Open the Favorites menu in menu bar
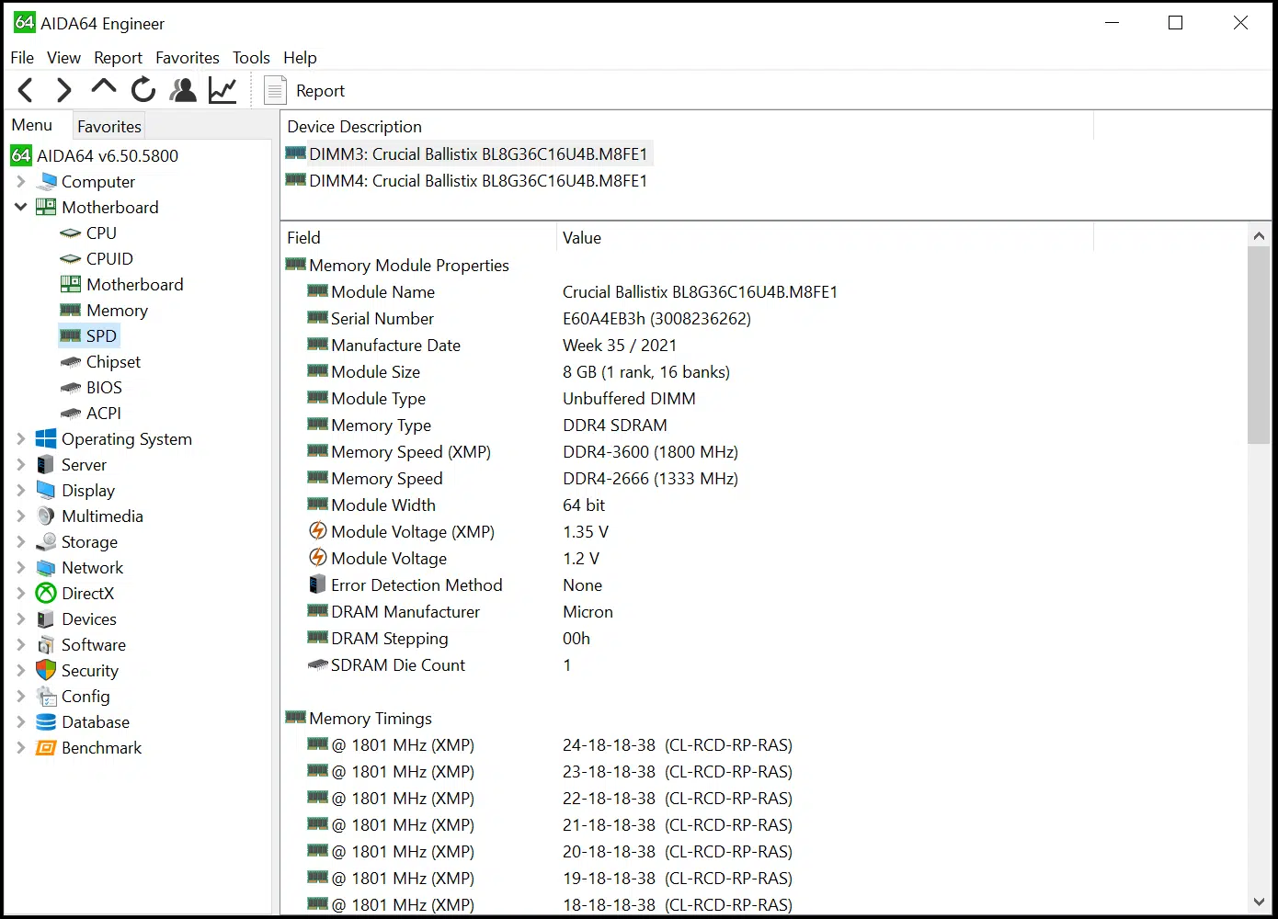This screenshot has width=1278, height=919. [188, 58]
